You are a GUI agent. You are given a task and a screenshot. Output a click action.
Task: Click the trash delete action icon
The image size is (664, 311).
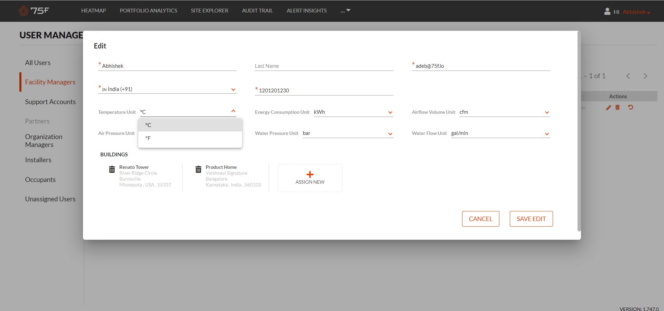[x=618, y=107]
